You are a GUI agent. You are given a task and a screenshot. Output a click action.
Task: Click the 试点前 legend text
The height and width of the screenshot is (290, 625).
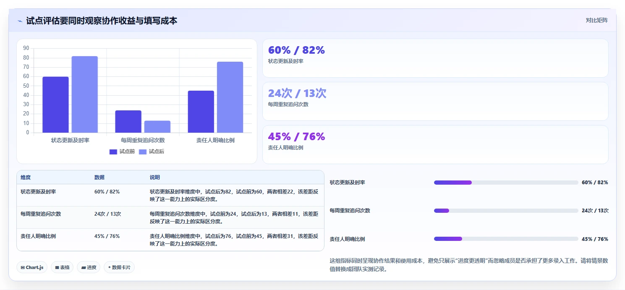pyautogui.click(x=127, y=152)
